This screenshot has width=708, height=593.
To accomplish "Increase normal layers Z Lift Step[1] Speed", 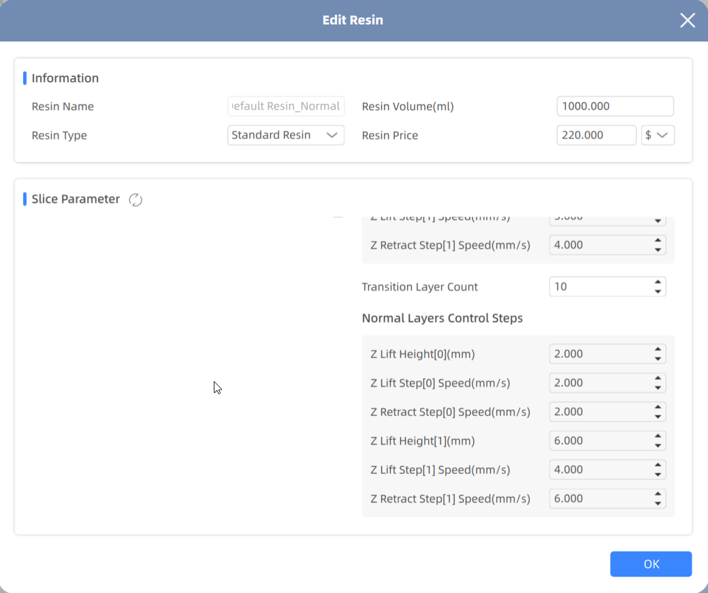I will 658,465.
